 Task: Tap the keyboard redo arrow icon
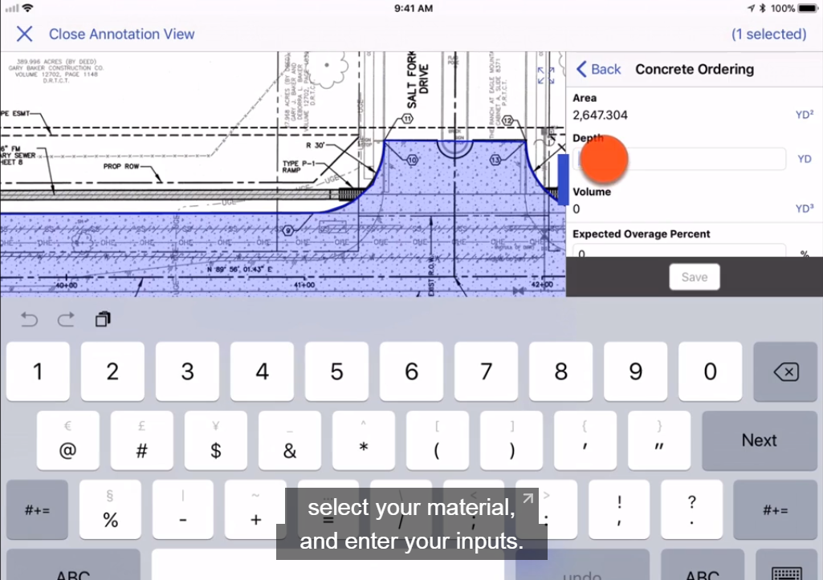coord(66,320)
